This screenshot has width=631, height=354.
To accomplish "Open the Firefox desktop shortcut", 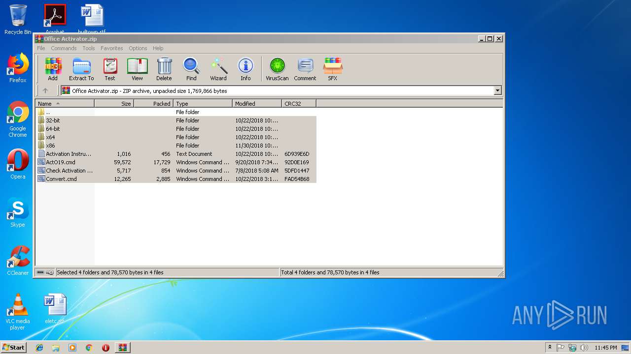I will coord(18,68).
